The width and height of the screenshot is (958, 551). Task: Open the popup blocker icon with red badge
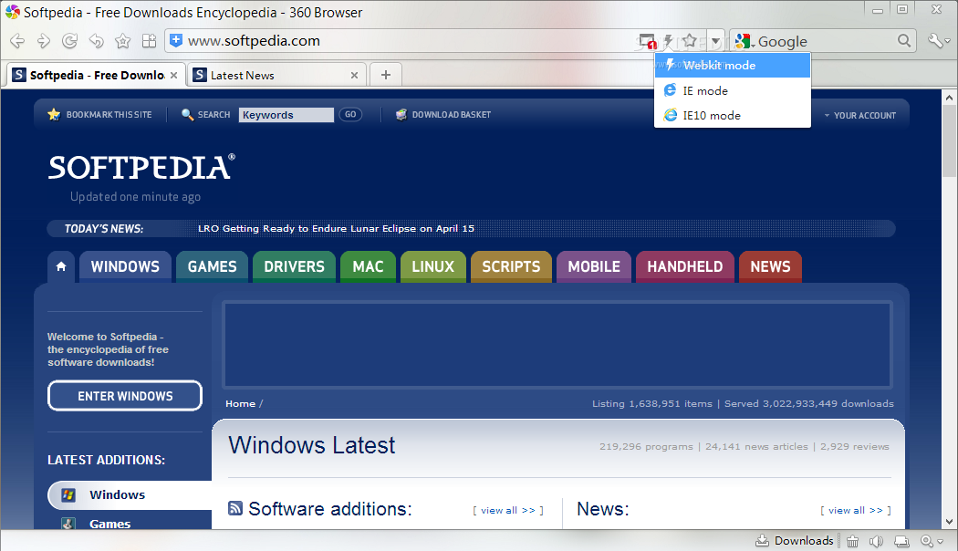646,41
